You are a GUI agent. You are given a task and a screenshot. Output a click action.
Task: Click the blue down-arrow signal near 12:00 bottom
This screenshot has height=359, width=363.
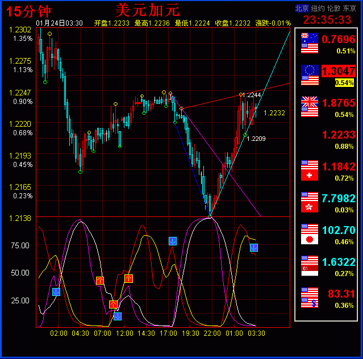pos(118,316)
